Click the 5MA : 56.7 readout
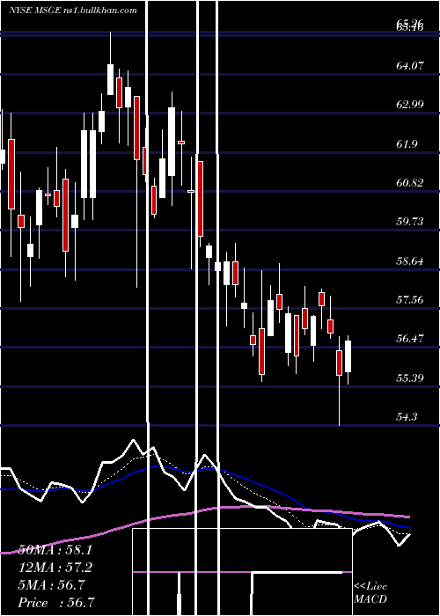The height and width of the screenshot is (616, 440). tap(52, 585)
